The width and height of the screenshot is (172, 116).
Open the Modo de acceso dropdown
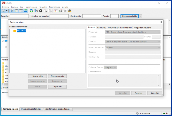pos(133,47)
